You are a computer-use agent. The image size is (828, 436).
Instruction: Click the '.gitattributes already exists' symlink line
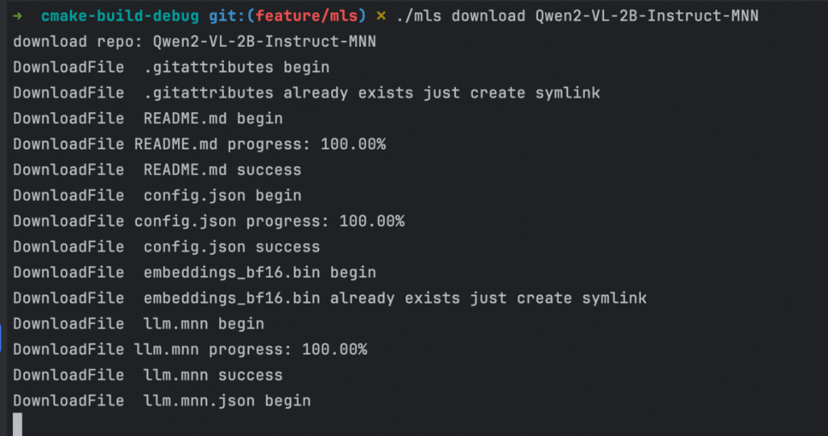306,93
